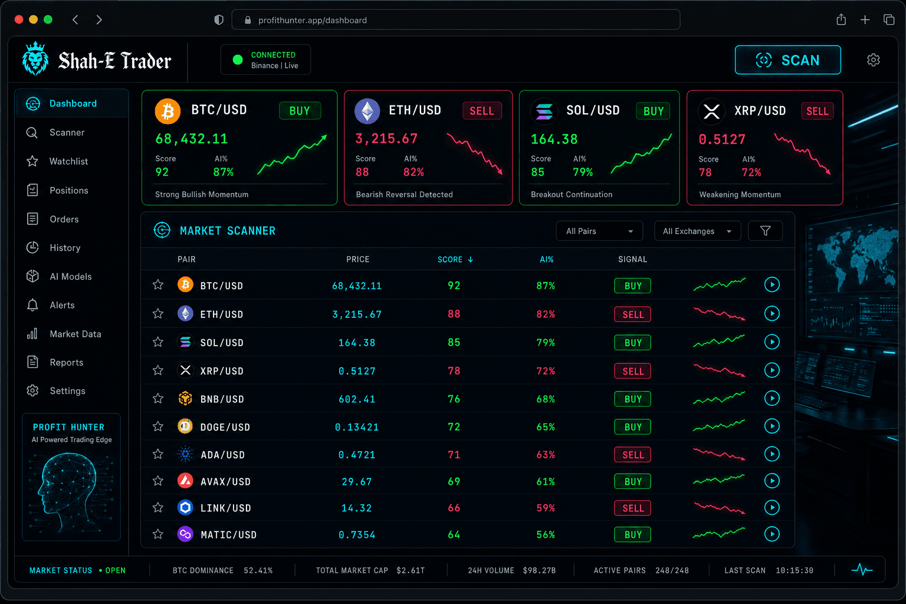Open AI Models in the sidebar
906x604 pixels.
[x=71, y=276]
